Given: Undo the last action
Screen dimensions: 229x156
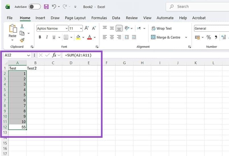Looking at the screenshot, I should [54, 7].
